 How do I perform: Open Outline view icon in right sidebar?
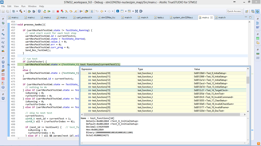pos(258,23)
